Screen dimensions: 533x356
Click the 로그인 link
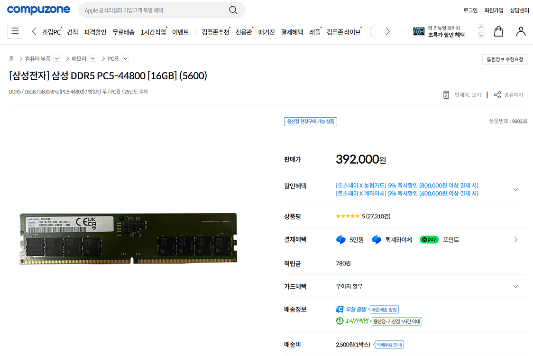[x=470, y=10]
